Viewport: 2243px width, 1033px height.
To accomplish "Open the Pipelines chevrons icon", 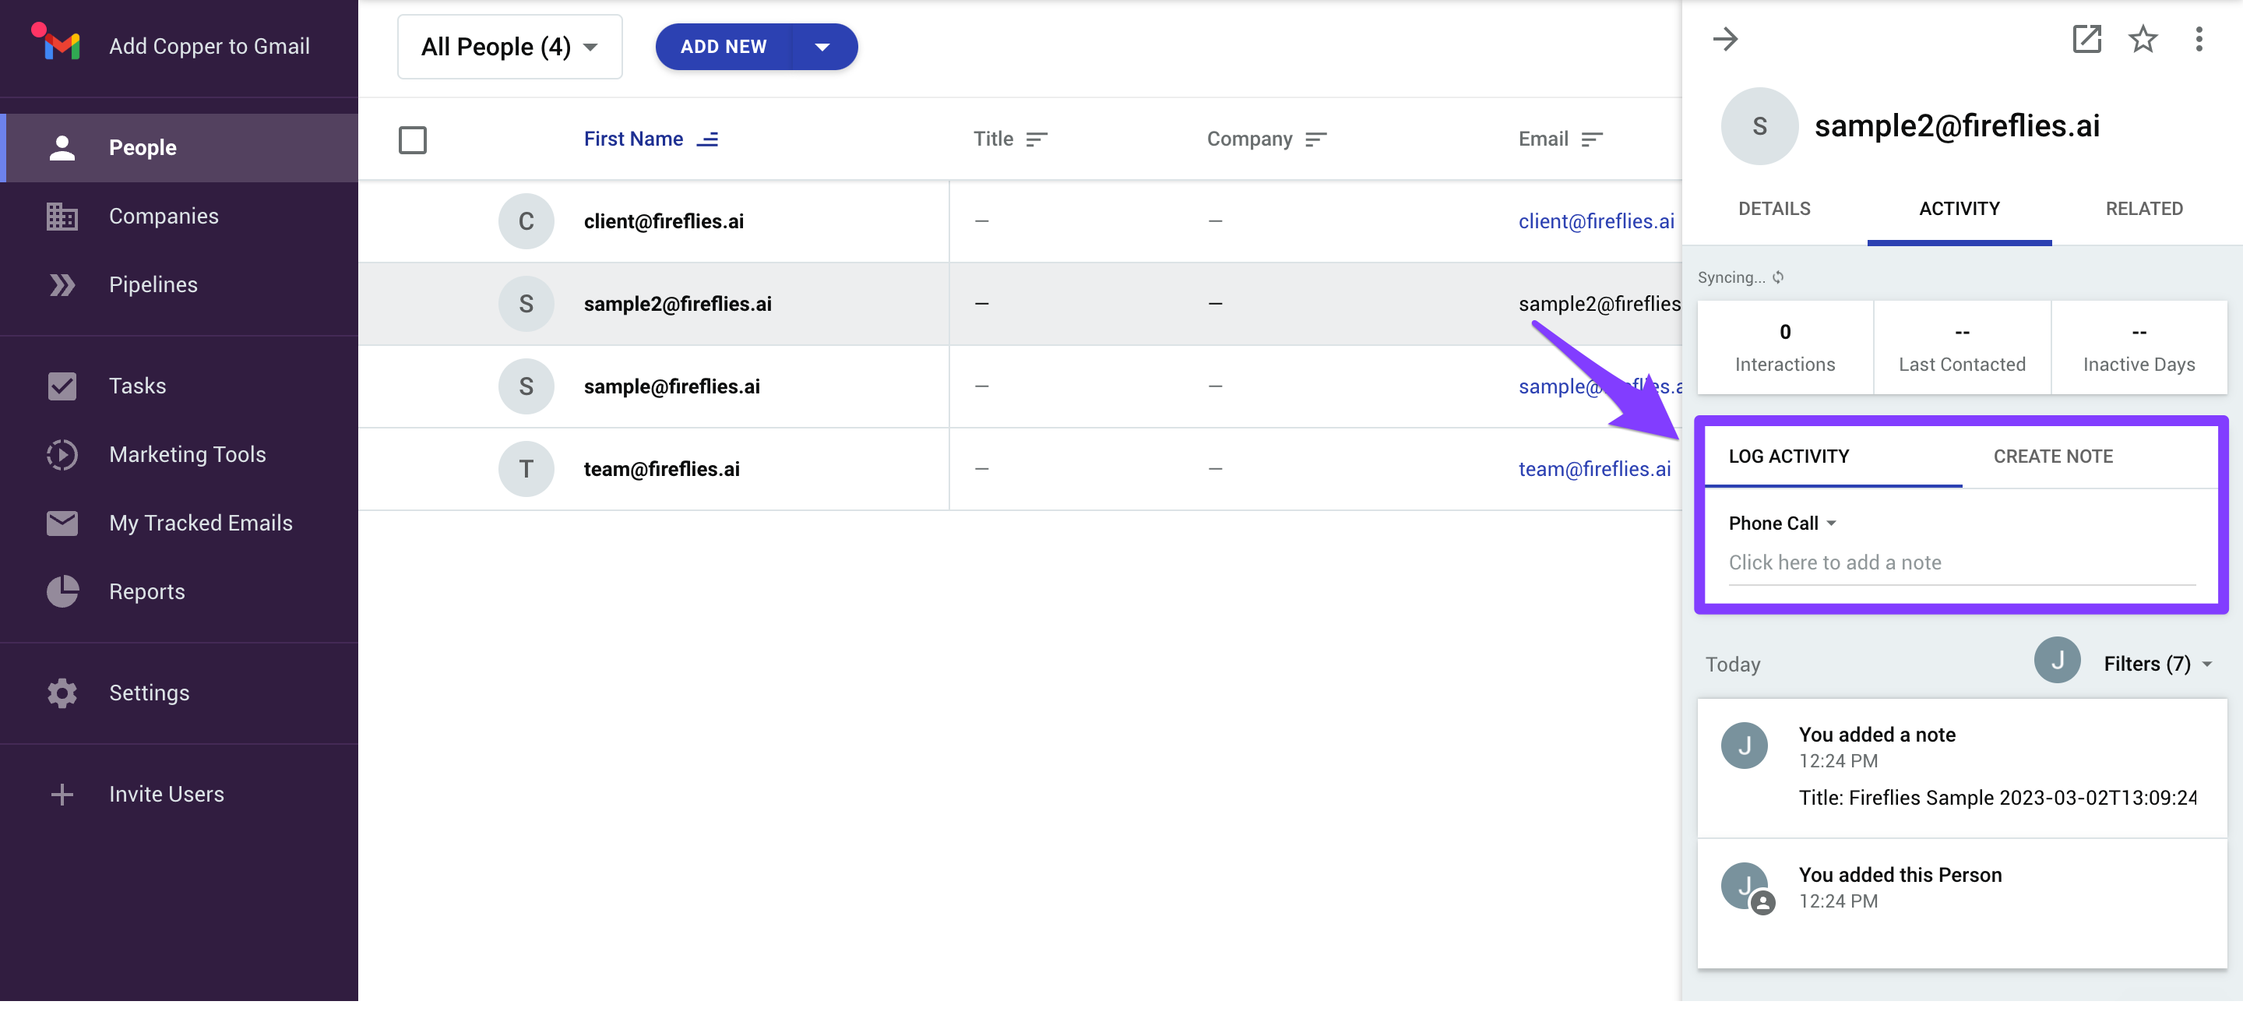I will point(62,285).
